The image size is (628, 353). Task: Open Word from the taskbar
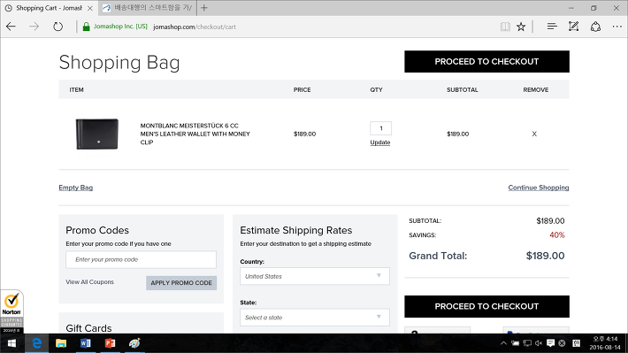pos(85,343)
